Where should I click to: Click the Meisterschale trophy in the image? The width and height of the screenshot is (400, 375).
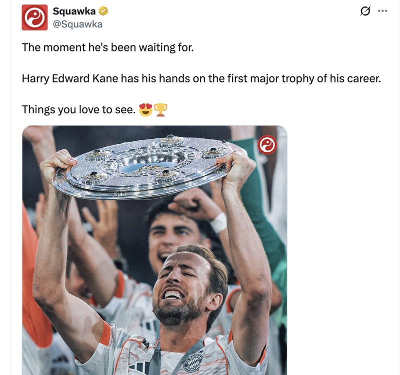pyautogui.click(x=150, y=165)
